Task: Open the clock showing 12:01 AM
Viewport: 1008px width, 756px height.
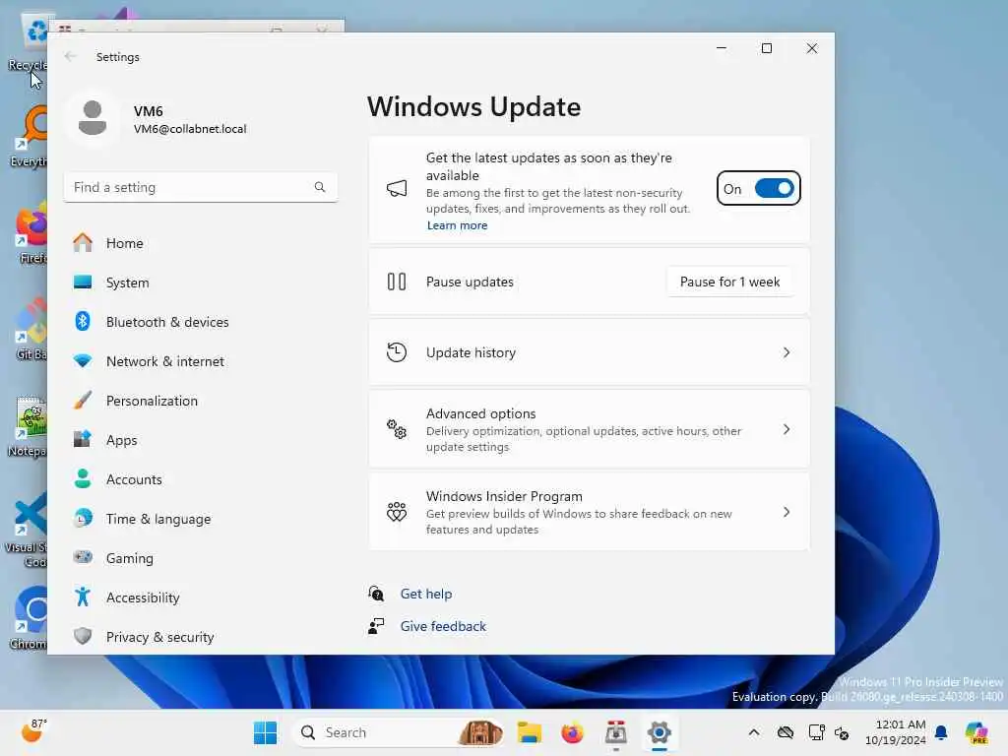Action: [x=896, y=732]
